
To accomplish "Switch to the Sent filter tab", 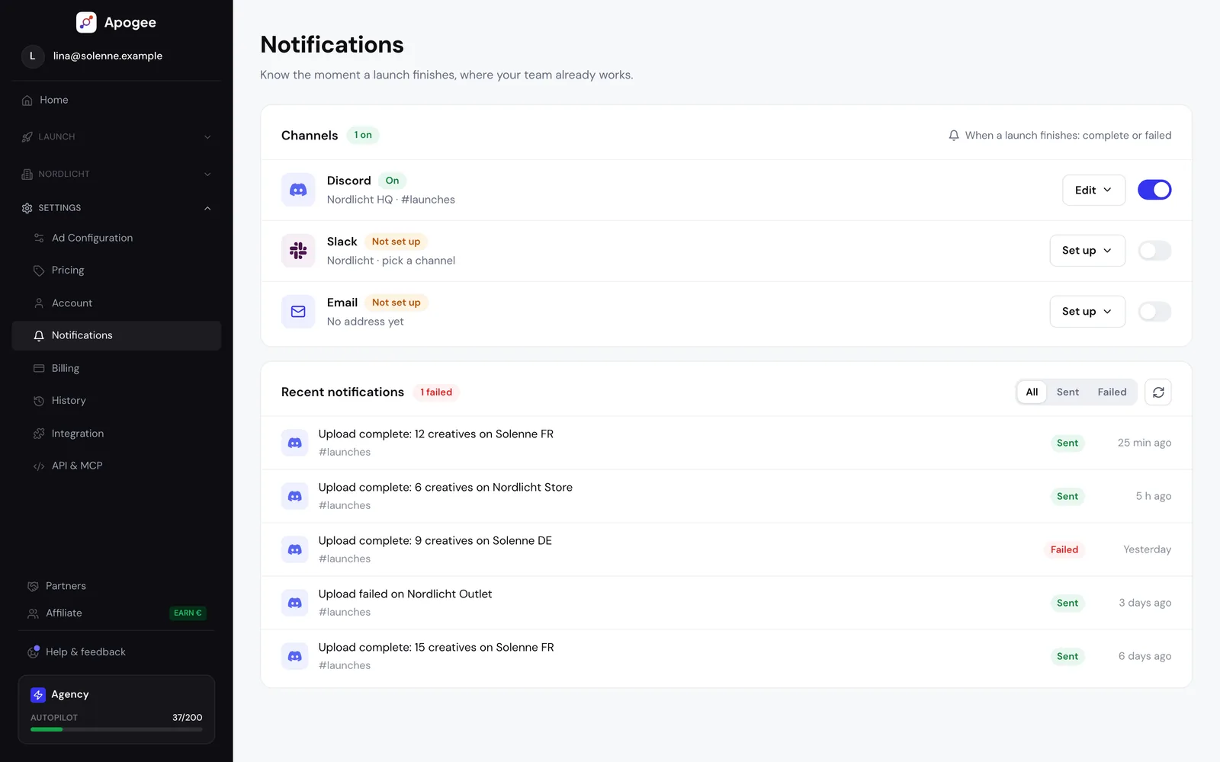I will click(x=1067, y=392).
